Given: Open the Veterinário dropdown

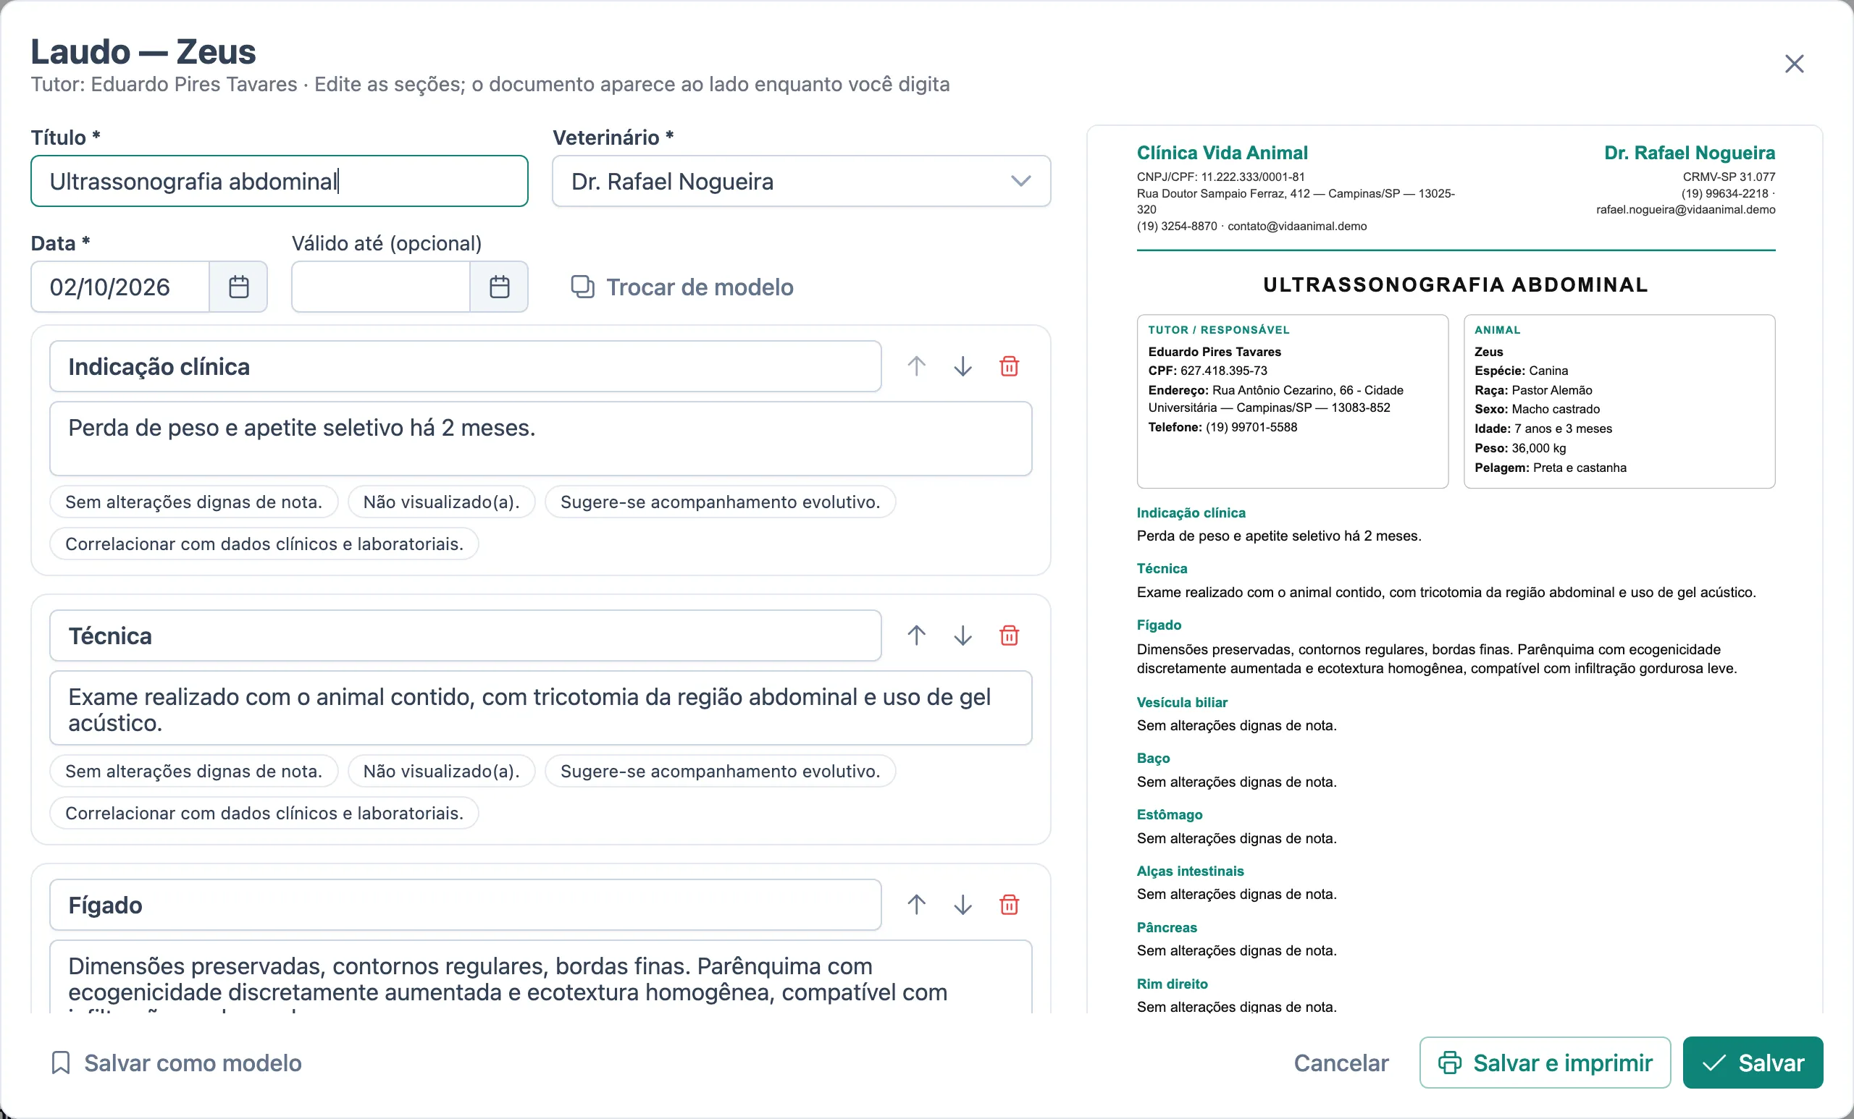Looking at the screenshot, I should tap(801, 181).
